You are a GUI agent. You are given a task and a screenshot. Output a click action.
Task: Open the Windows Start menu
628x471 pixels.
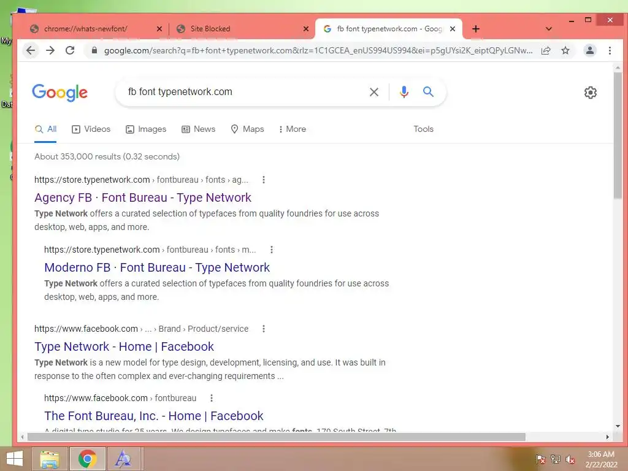(15, 459)
